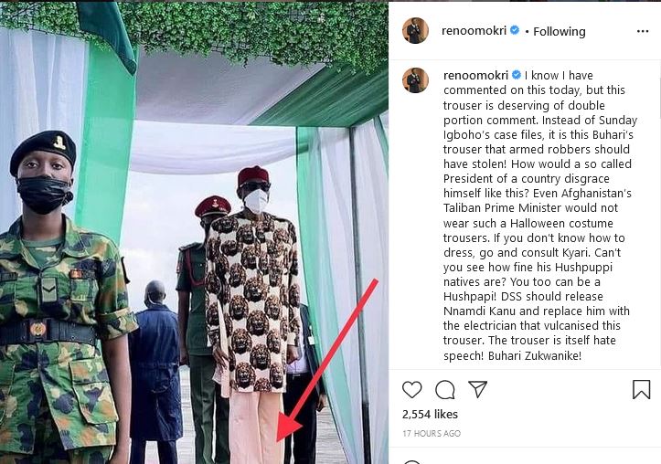
Task: Open the renoomokri username in the header
Action: [475, 31]
